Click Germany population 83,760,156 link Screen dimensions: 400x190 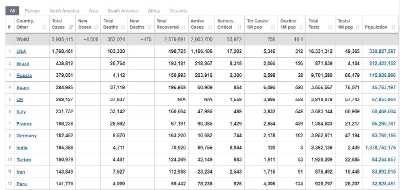click(x=384, y=136)
